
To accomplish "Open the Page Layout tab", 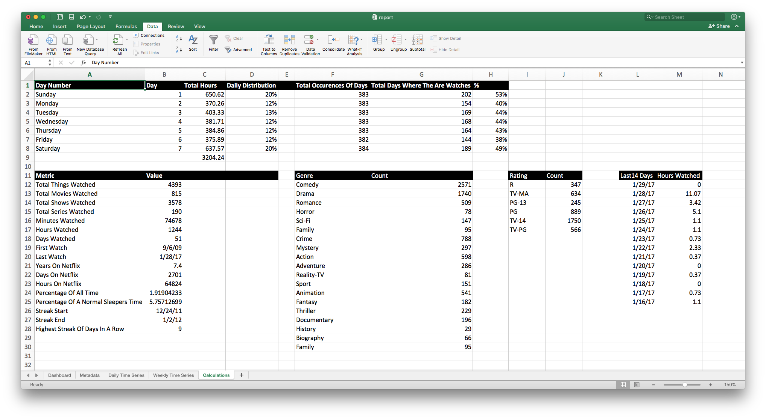I will (x=91, y=26).
